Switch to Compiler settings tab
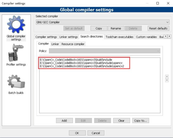The height and width of the screenshot is (138, 173). (x=46, y=37)
